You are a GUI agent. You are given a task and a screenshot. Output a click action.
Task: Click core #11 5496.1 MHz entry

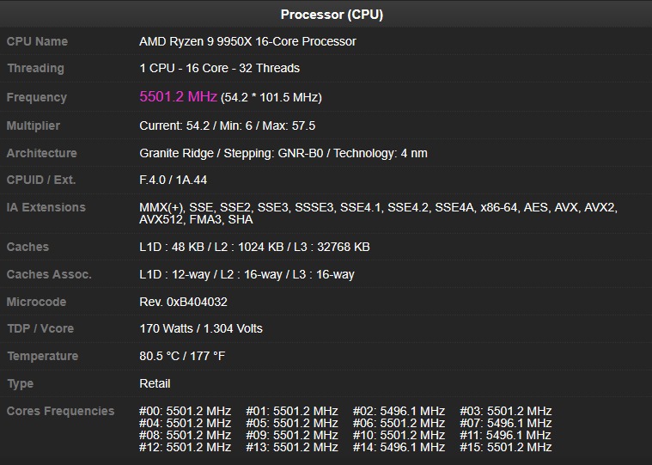(505, 435)
